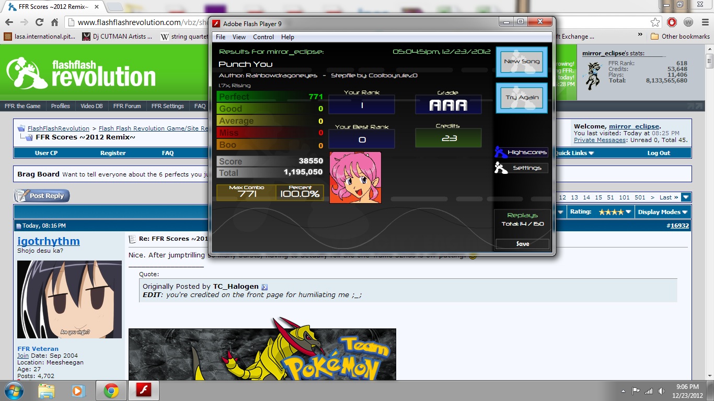The height and width of the screenshot is (401, 714).
Task: Save the replay with the Save button
Action: pyautogui.click(x=522, y=244)
